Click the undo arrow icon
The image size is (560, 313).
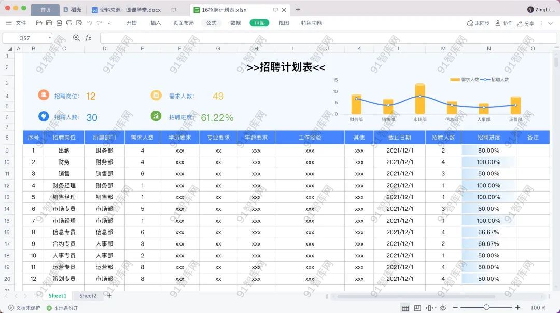click(89, 23)
